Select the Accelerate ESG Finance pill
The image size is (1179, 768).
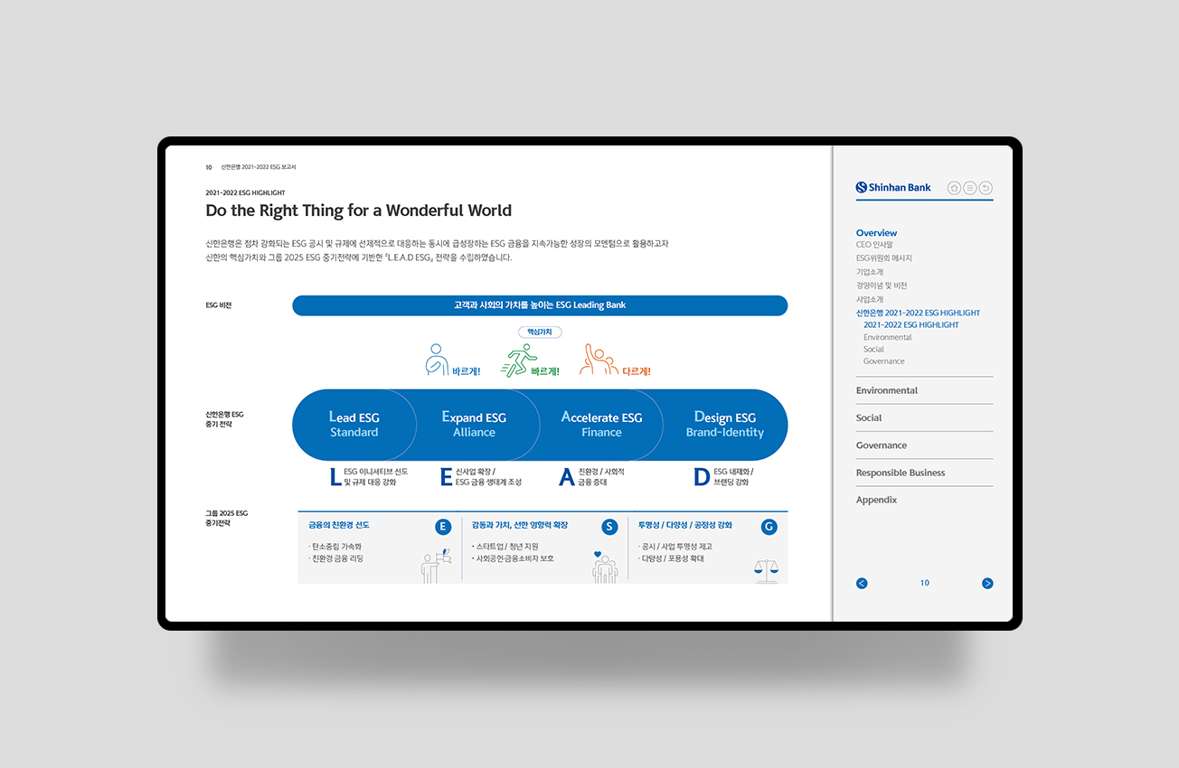(601, 425)
